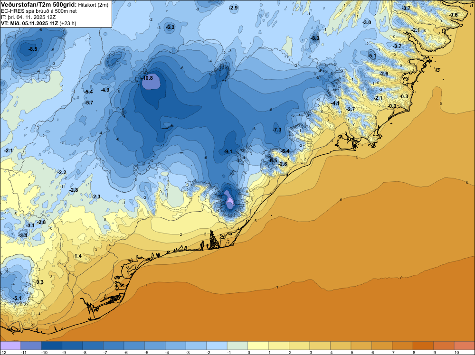Click the 1.4 temperature label
Viewport: 475px width, 355px height.
[x=78, y=256]
